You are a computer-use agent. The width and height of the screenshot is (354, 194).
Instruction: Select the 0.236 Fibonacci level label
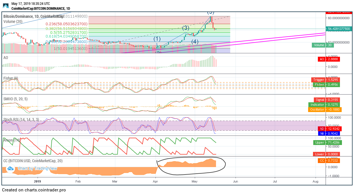[x=67, y=24]
